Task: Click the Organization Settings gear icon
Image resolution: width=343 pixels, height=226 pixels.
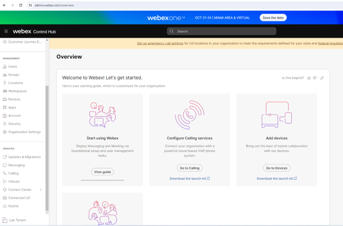Action: pos(4,132)
